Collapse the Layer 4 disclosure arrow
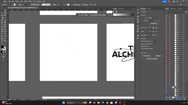 (x=171, y=87)
